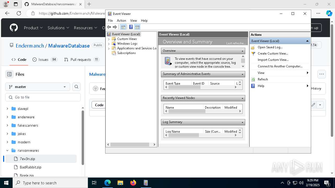Collapse the Overview section

(x=243, y=51)
